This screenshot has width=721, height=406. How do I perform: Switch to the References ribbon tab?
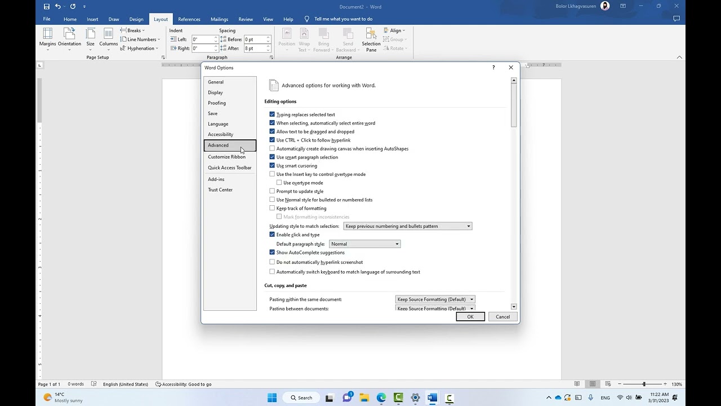point(189,19)
